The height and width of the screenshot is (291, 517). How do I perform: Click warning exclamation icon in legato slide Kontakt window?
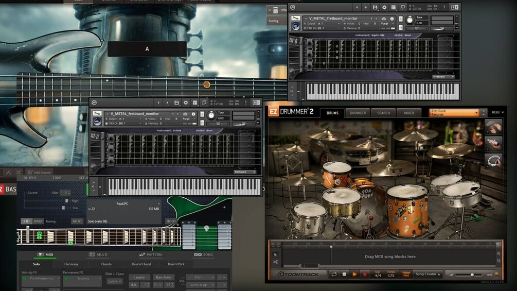444,7
